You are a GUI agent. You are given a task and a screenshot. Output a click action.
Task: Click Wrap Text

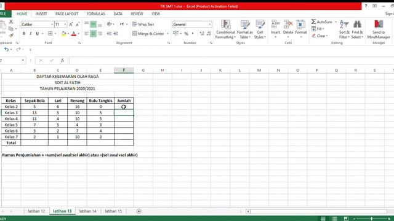tap(143, 25)
